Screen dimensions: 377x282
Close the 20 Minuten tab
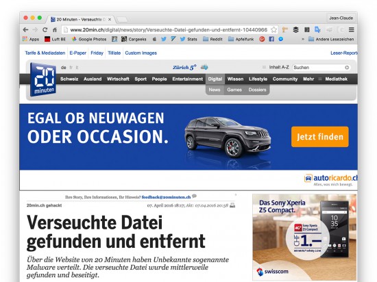click(x=110, y=19)
